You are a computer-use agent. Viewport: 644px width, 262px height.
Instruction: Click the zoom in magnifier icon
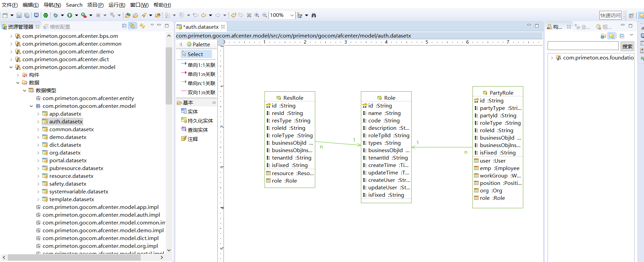[257, 15]
